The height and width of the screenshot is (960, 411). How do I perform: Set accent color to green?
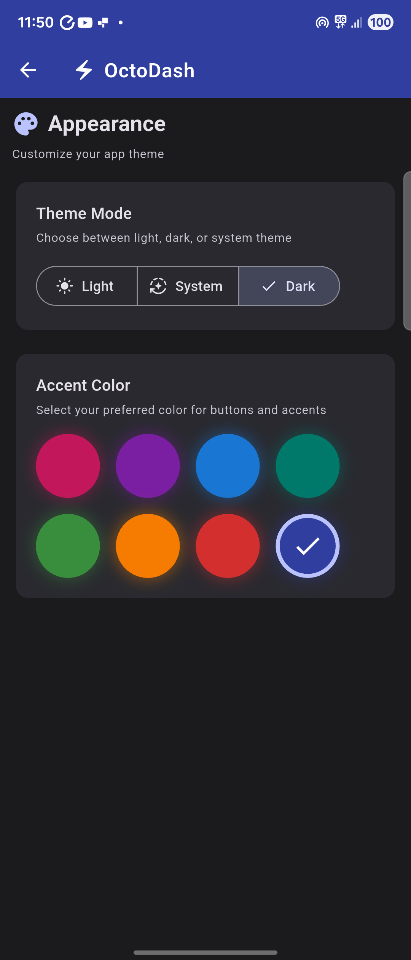tap(68, 546)
